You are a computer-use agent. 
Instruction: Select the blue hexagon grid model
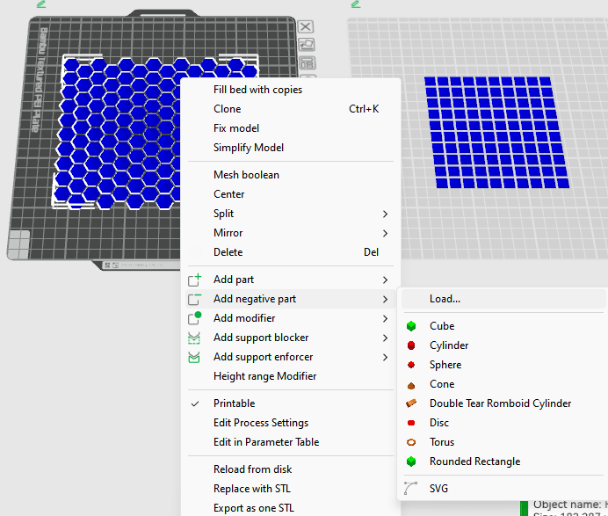[x=120, y=134]
